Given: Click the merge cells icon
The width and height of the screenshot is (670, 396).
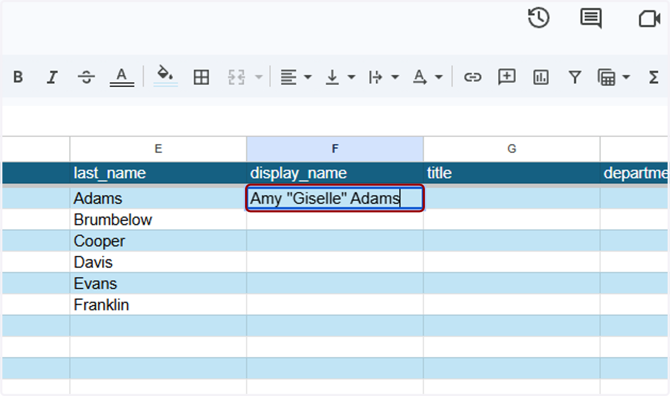Looking at the screenshot, I should pos(236,77).
